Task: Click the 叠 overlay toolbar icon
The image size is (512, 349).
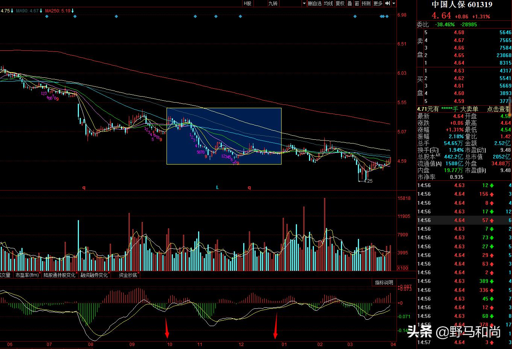Action: click(350, 3)
